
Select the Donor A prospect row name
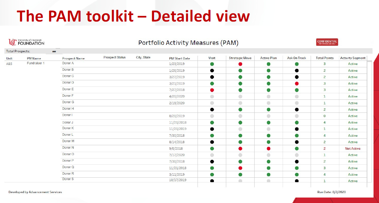[68, 63]
